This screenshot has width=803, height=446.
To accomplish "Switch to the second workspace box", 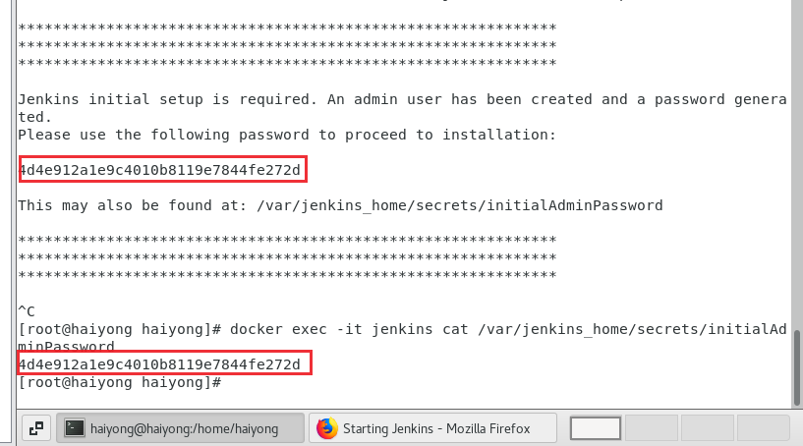I will click(x=651, y=428).
